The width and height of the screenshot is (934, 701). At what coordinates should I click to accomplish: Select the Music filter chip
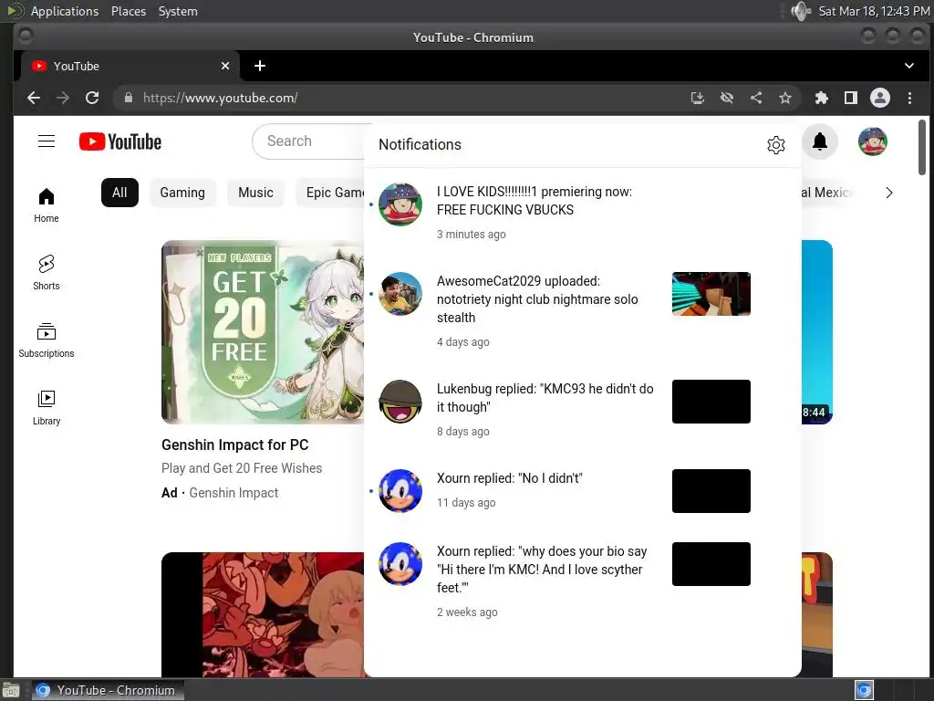pyautogui.click(x=255, y=193)
